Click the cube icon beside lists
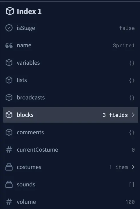The width and height of the screenshot is (140, 209). tap(9, 80)
